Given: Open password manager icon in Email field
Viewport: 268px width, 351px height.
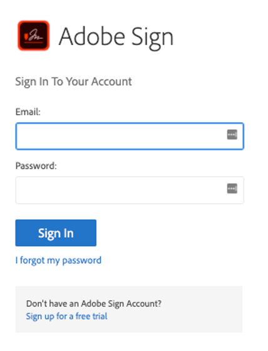Looking at the screenshot, I should coord(232,135).
